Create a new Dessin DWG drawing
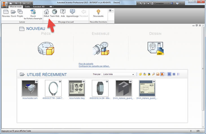Screen dimensions: 206x134 pos(156,48)
